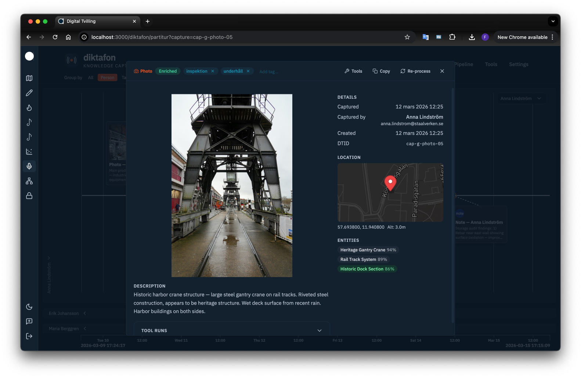
Task: Open the Anna Lindström person dropdown
Action: coord(521,98)
